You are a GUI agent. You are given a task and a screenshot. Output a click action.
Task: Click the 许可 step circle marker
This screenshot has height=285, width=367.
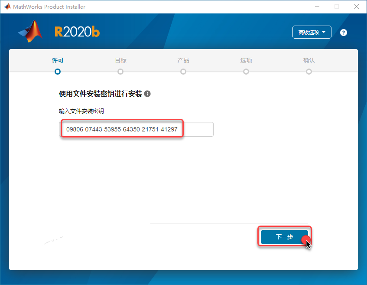point(58,72)
